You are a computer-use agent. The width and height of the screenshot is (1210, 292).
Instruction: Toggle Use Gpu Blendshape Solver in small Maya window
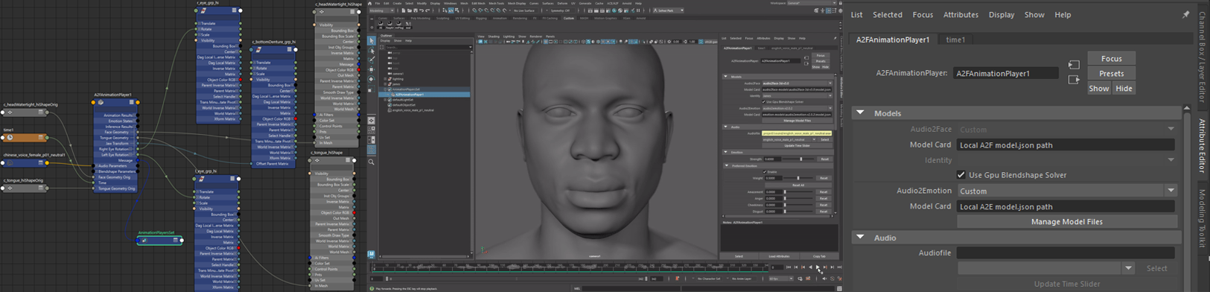click(x=764, y=101)
